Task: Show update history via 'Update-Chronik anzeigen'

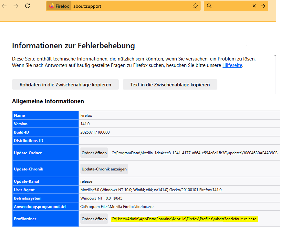Action: (x=103, y=169)
